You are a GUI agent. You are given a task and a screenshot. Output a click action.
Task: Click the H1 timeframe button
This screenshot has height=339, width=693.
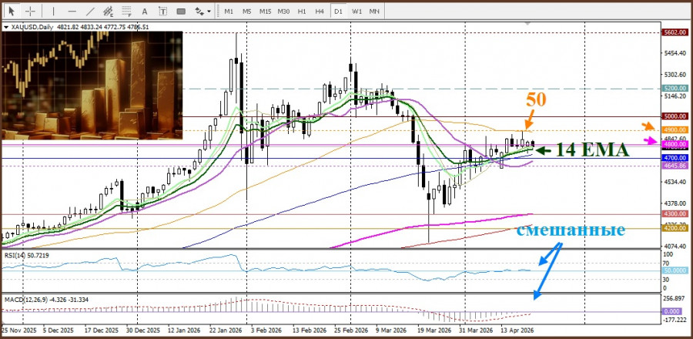302,12
